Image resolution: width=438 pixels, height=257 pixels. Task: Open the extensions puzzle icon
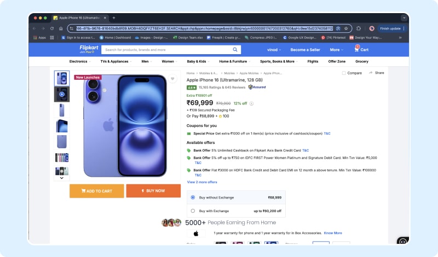[359, 28]
